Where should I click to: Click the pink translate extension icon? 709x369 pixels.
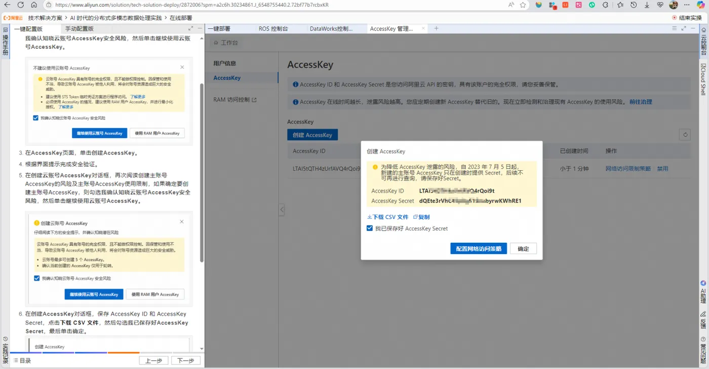coord(578,5)
